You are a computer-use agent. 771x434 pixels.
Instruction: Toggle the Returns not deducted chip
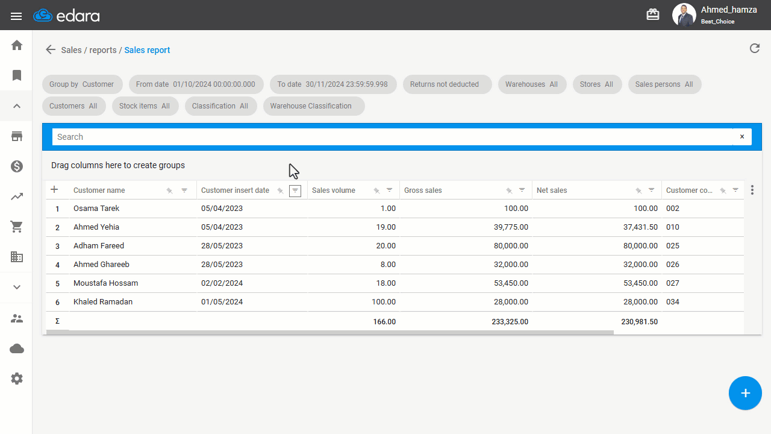[448, 84]
